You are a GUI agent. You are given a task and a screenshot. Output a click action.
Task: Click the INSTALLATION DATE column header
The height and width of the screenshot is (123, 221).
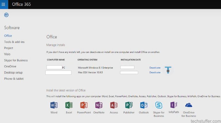pyautogui.click(x=131, y=60)
